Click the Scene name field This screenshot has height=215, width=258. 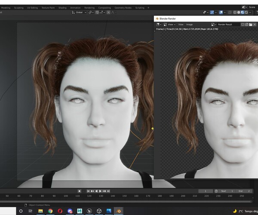[x=253, y=7]
